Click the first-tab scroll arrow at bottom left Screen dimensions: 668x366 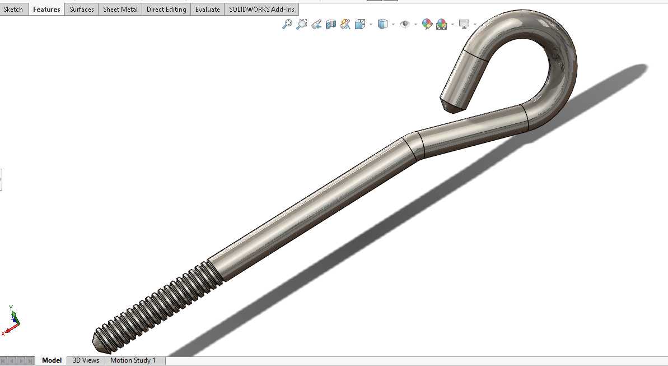[4, 361]
